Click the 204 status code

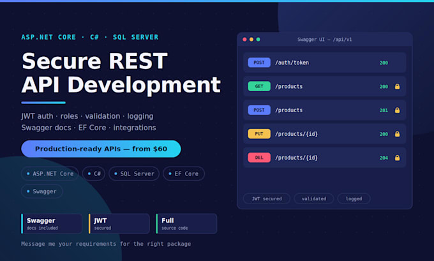tap(384, 158)
